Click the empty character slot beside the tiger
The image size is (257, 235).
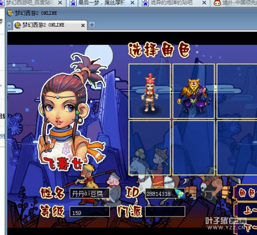(x=237, y=91)
